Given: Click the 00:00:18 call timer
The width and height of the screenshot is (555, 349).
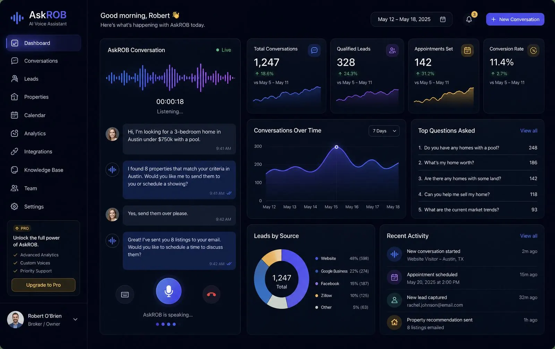Looking at the screenshot, I should (x=170, y=101).
